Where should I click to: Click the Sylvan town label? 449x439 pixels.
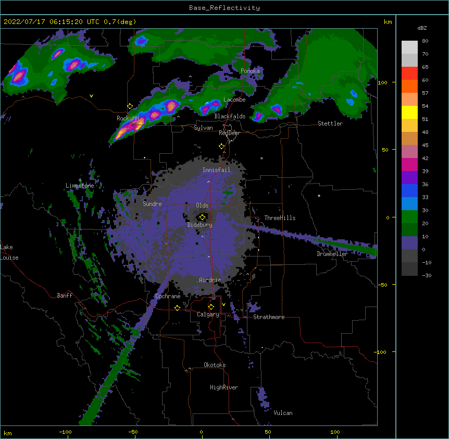click(203, 128)
